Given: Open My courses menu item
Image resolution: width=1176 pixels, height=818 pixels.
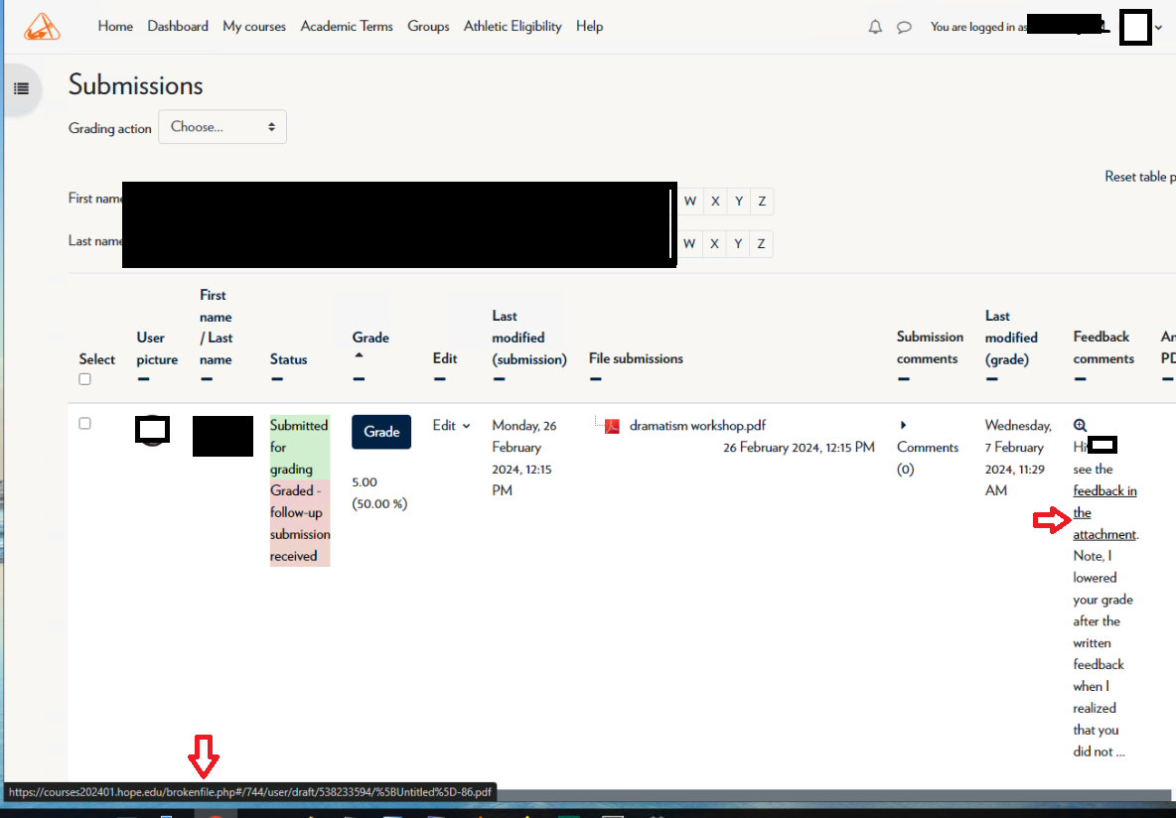Looking at the screenshot, I should coord(254,26).
